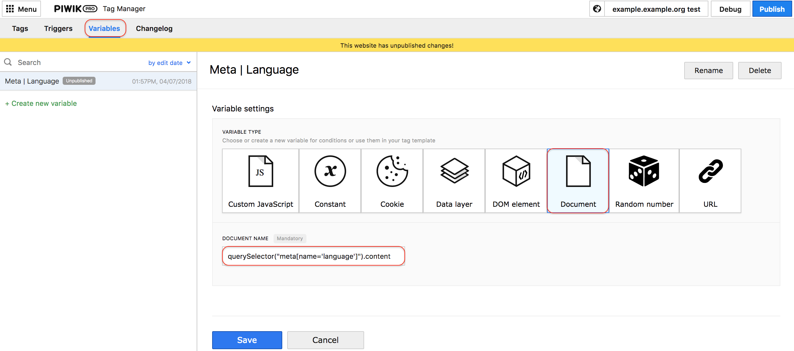Pick the Cookie variable type
The width and height of the screenshot is (794, 351).
pyautogui.click(x=392, y=181)
